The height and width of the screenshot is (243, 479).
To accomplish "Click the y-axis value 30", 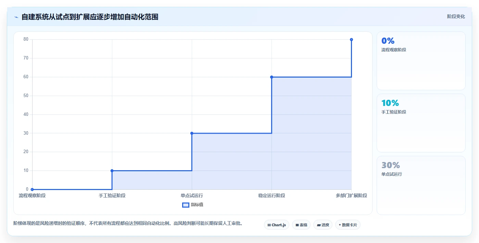I will 26,133.
